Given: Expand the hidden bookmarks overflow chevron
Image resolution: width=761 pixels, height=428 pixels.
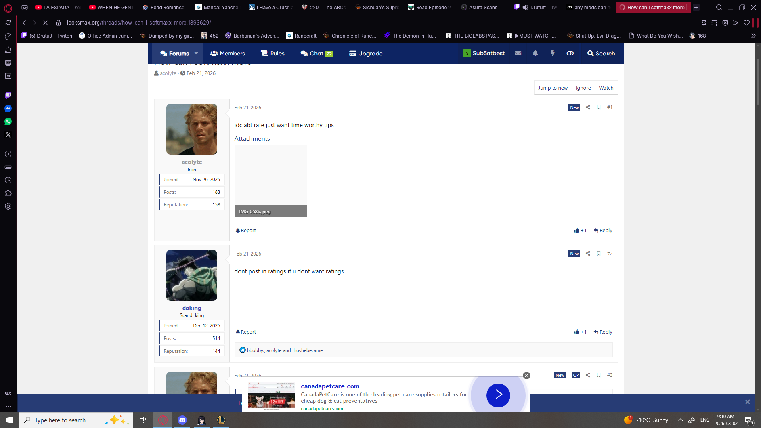Looking at the screenshot, I should click(x=753, y=36).
